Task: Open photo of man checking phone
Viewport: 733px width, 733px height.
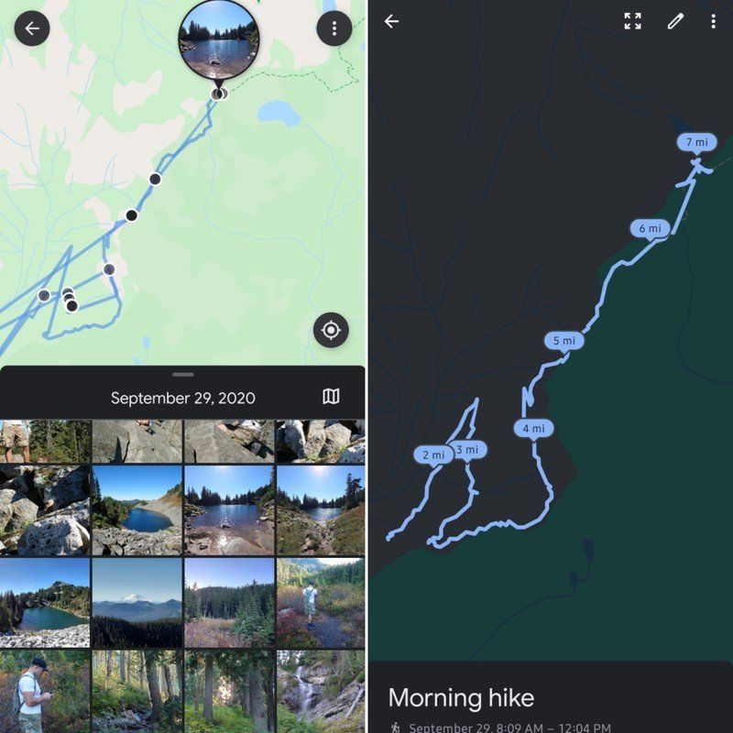Action: coord(45,692)
